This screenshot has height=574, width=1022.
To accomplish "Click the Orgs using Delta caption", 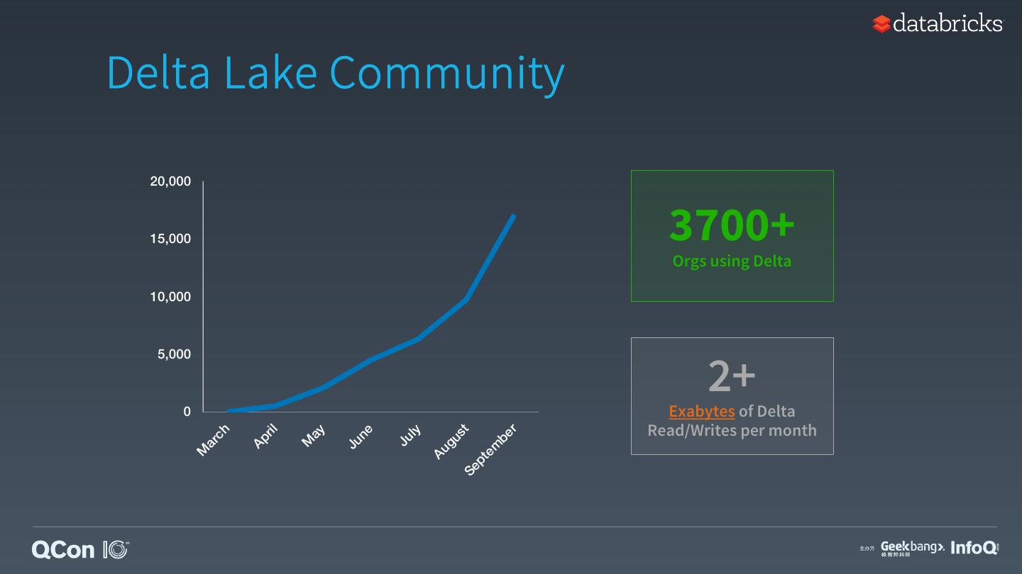I will click(x=732, y=261).
